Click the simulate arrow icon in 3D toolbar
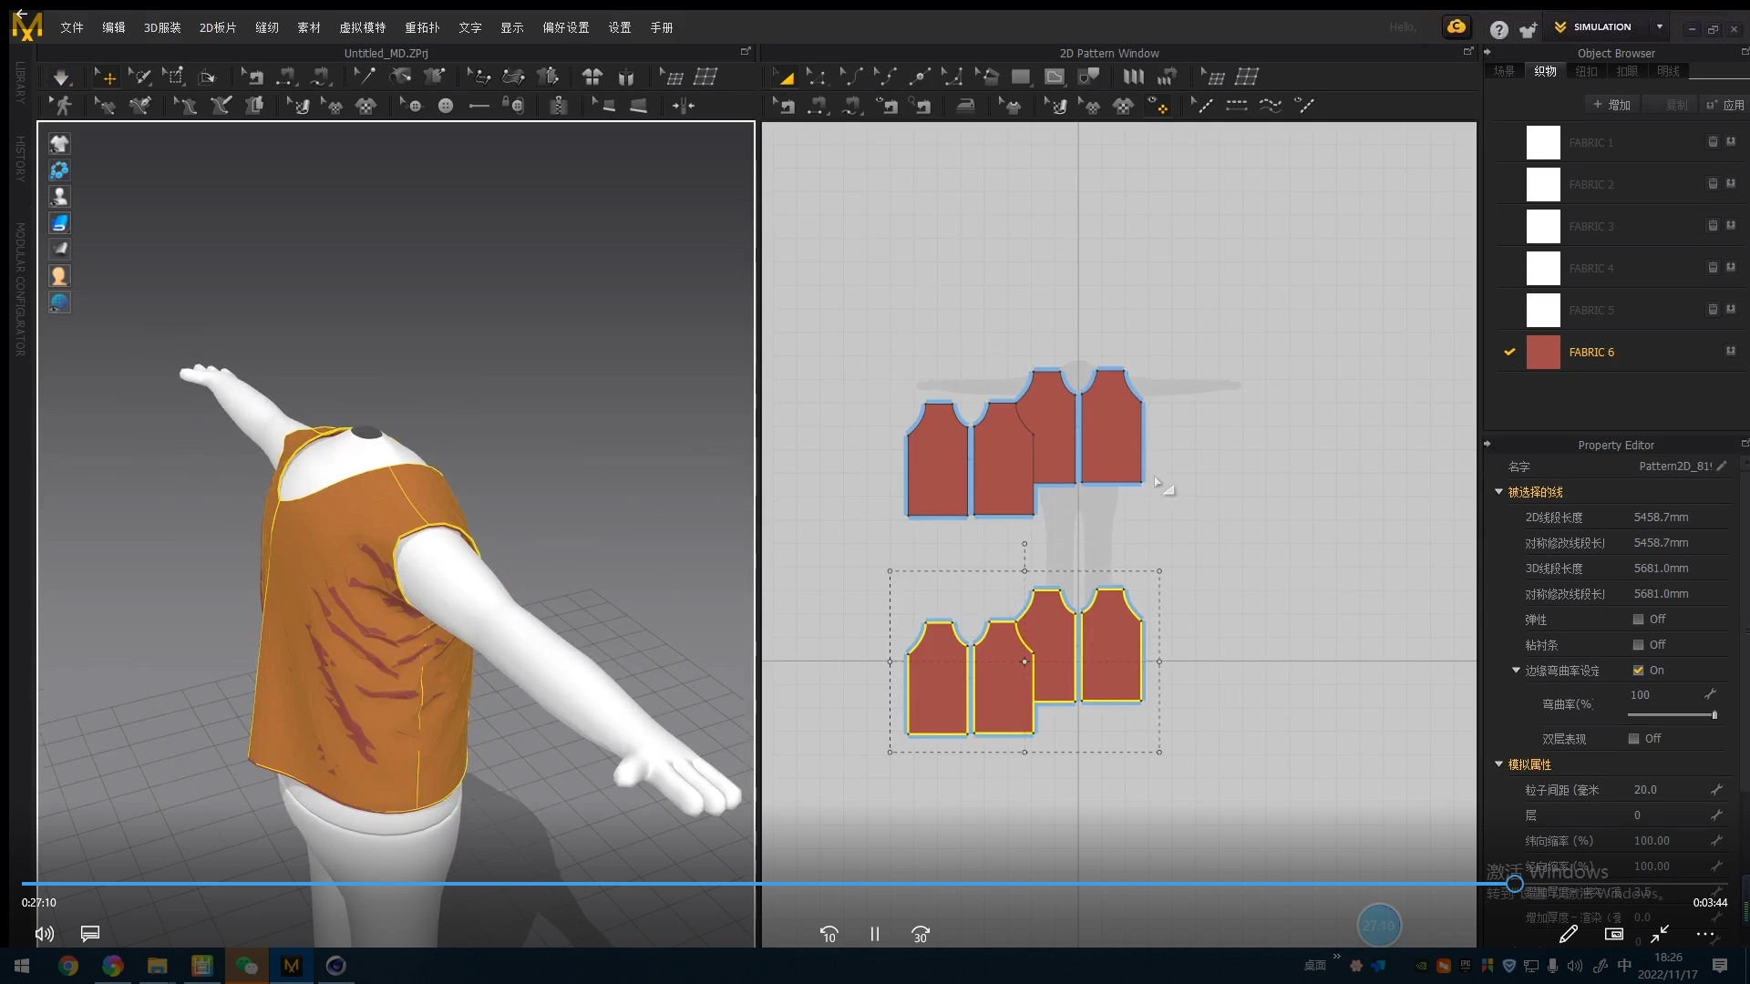The width and height of the screenshot is (1750, 984). pos(60,77)
